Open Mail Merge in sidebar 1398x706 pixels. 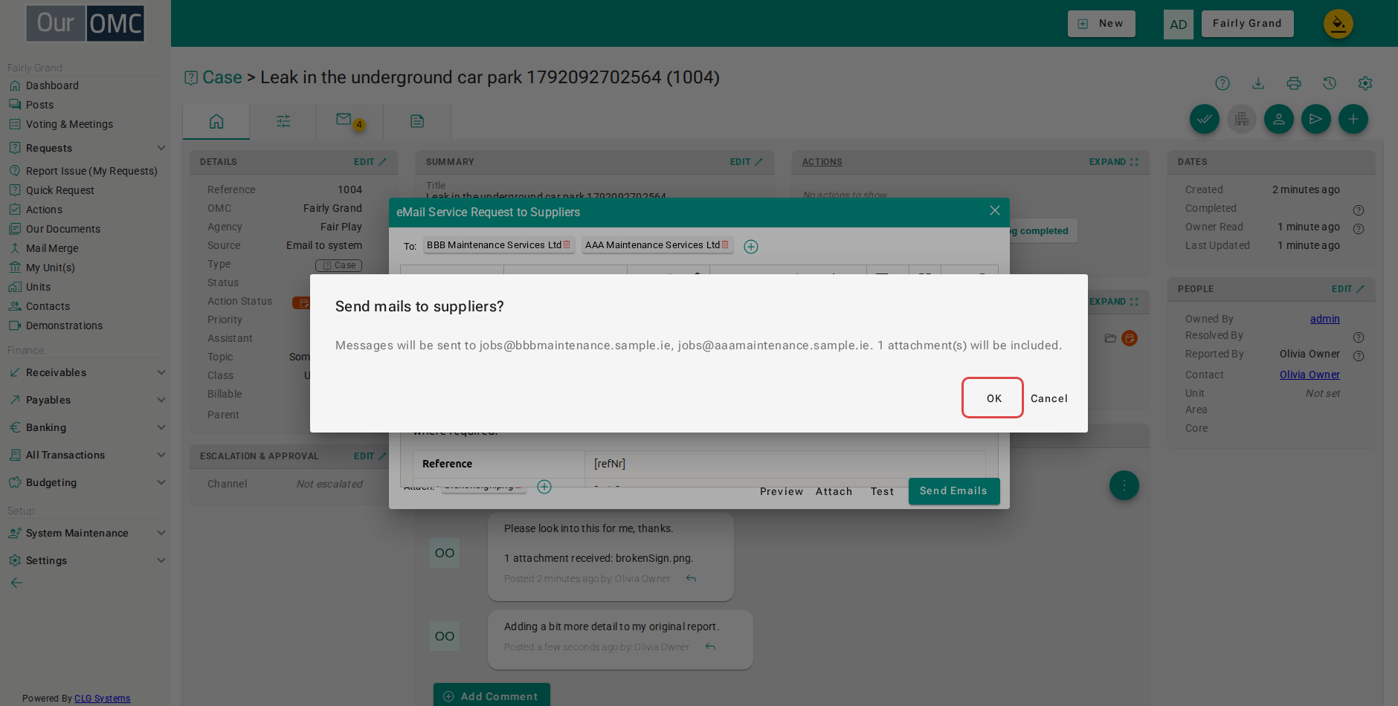(52, 248)
